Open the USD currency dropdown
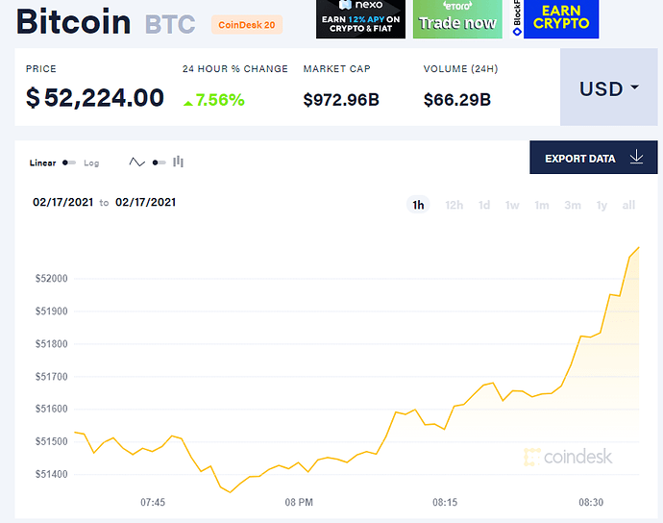The image size is (663, 523). [609, 87]
